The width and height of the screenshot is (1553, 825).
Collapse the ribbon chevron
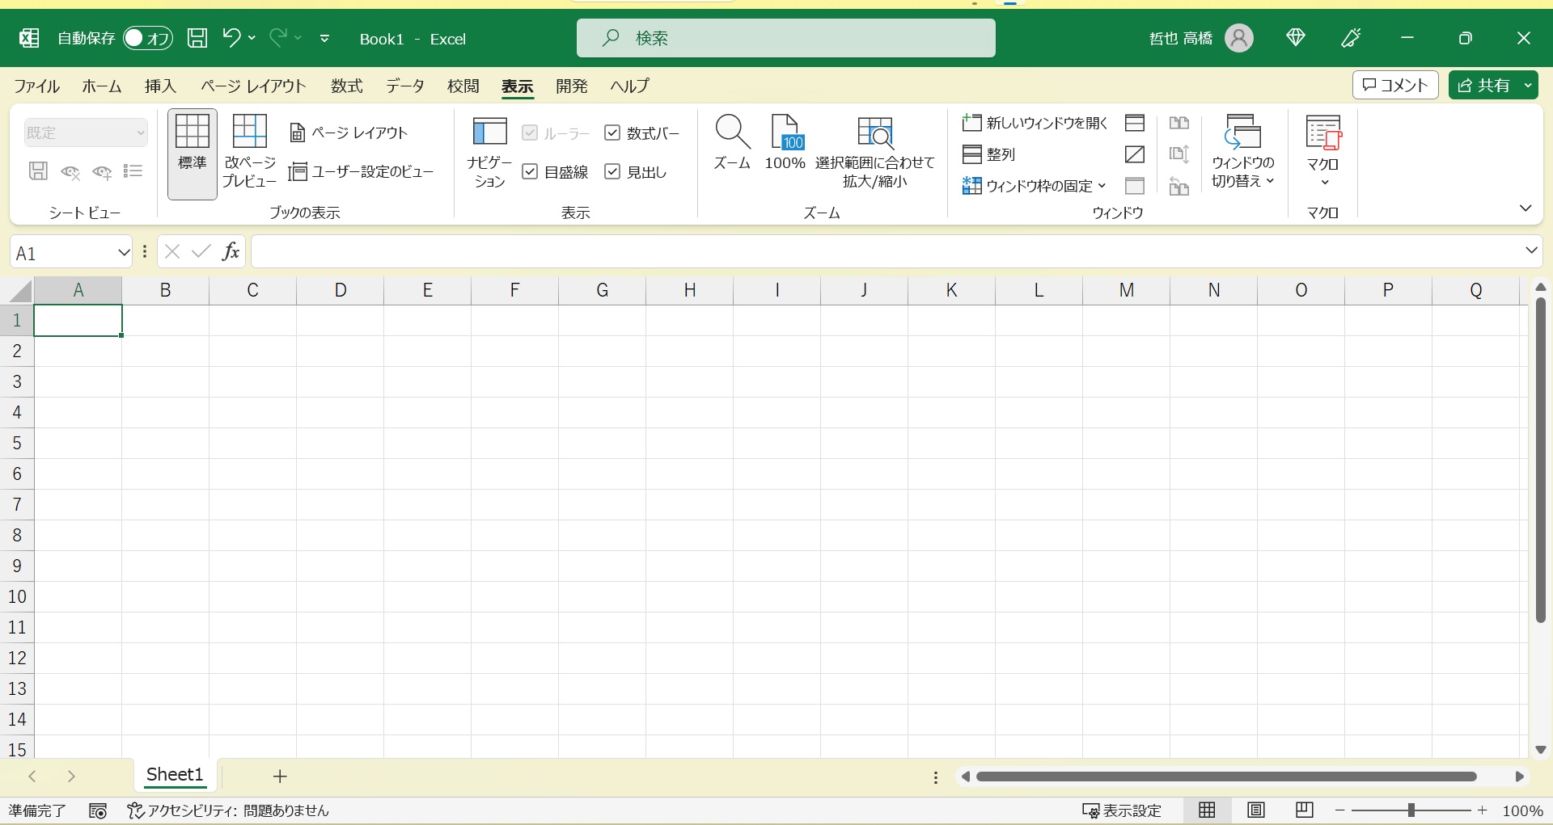(x=1525, y=208)
